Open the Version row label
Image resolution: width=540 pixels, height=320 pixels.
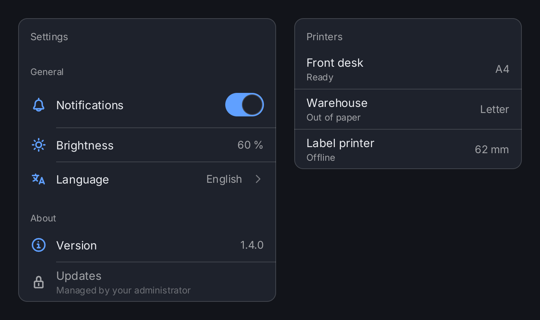tap(77, 245)
